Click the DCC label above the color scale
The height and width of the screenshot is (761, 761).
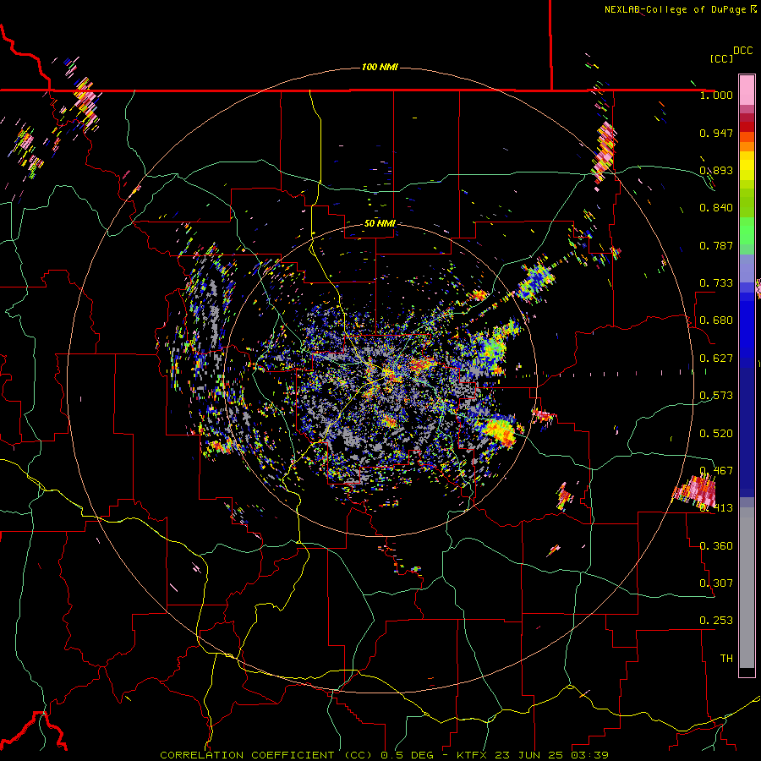tap(742, 51)
